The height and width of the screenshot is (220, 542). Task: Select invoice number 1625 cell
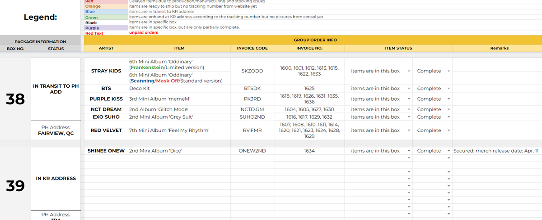[309, 89]
